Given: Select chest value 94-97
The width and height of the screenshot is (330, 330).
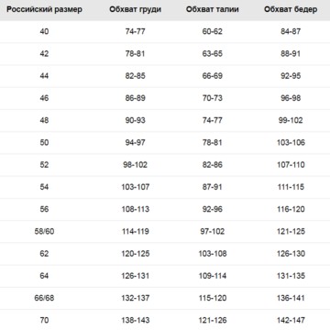Looking at the screenshot, I should (x=135, y=143).
